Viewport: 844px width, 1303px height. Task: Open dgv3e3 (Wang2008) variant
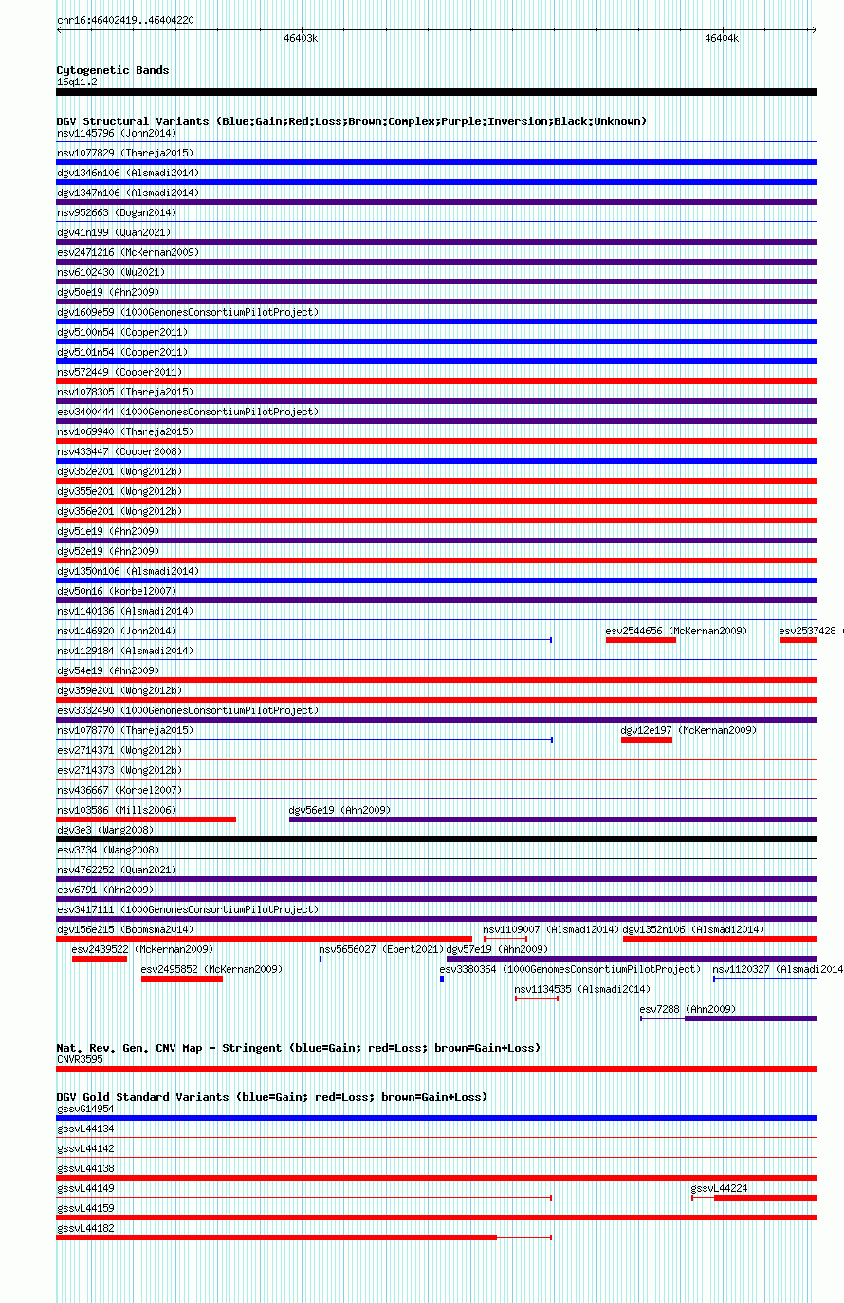[x=105, y=830]
